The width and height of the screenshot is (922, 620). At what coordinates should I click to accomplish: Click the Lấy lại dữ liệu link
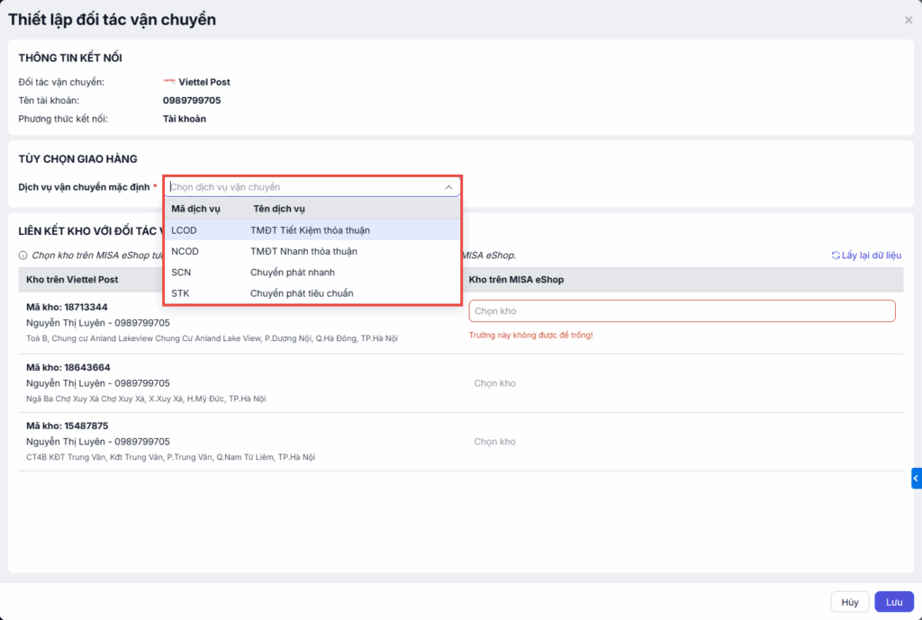point(872,256)
